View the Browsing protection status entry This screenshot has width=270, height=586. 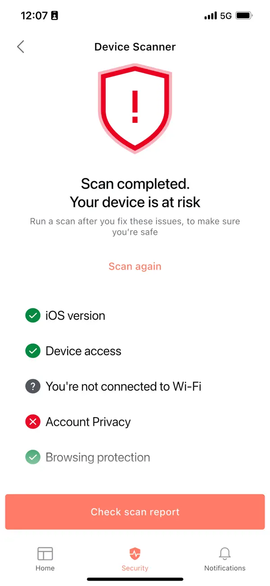pyautogui.click(x=98, y=457)
